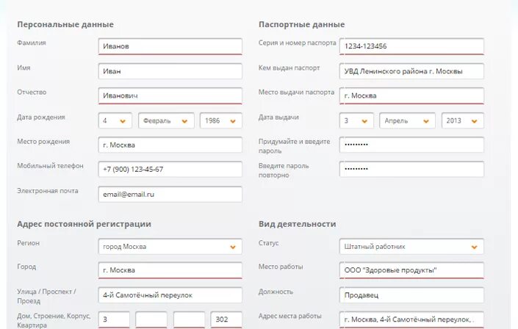The height and width of the screenshot is (329, 518).
Task: Click the Должность field with Продавец
Action: point(411,295)
